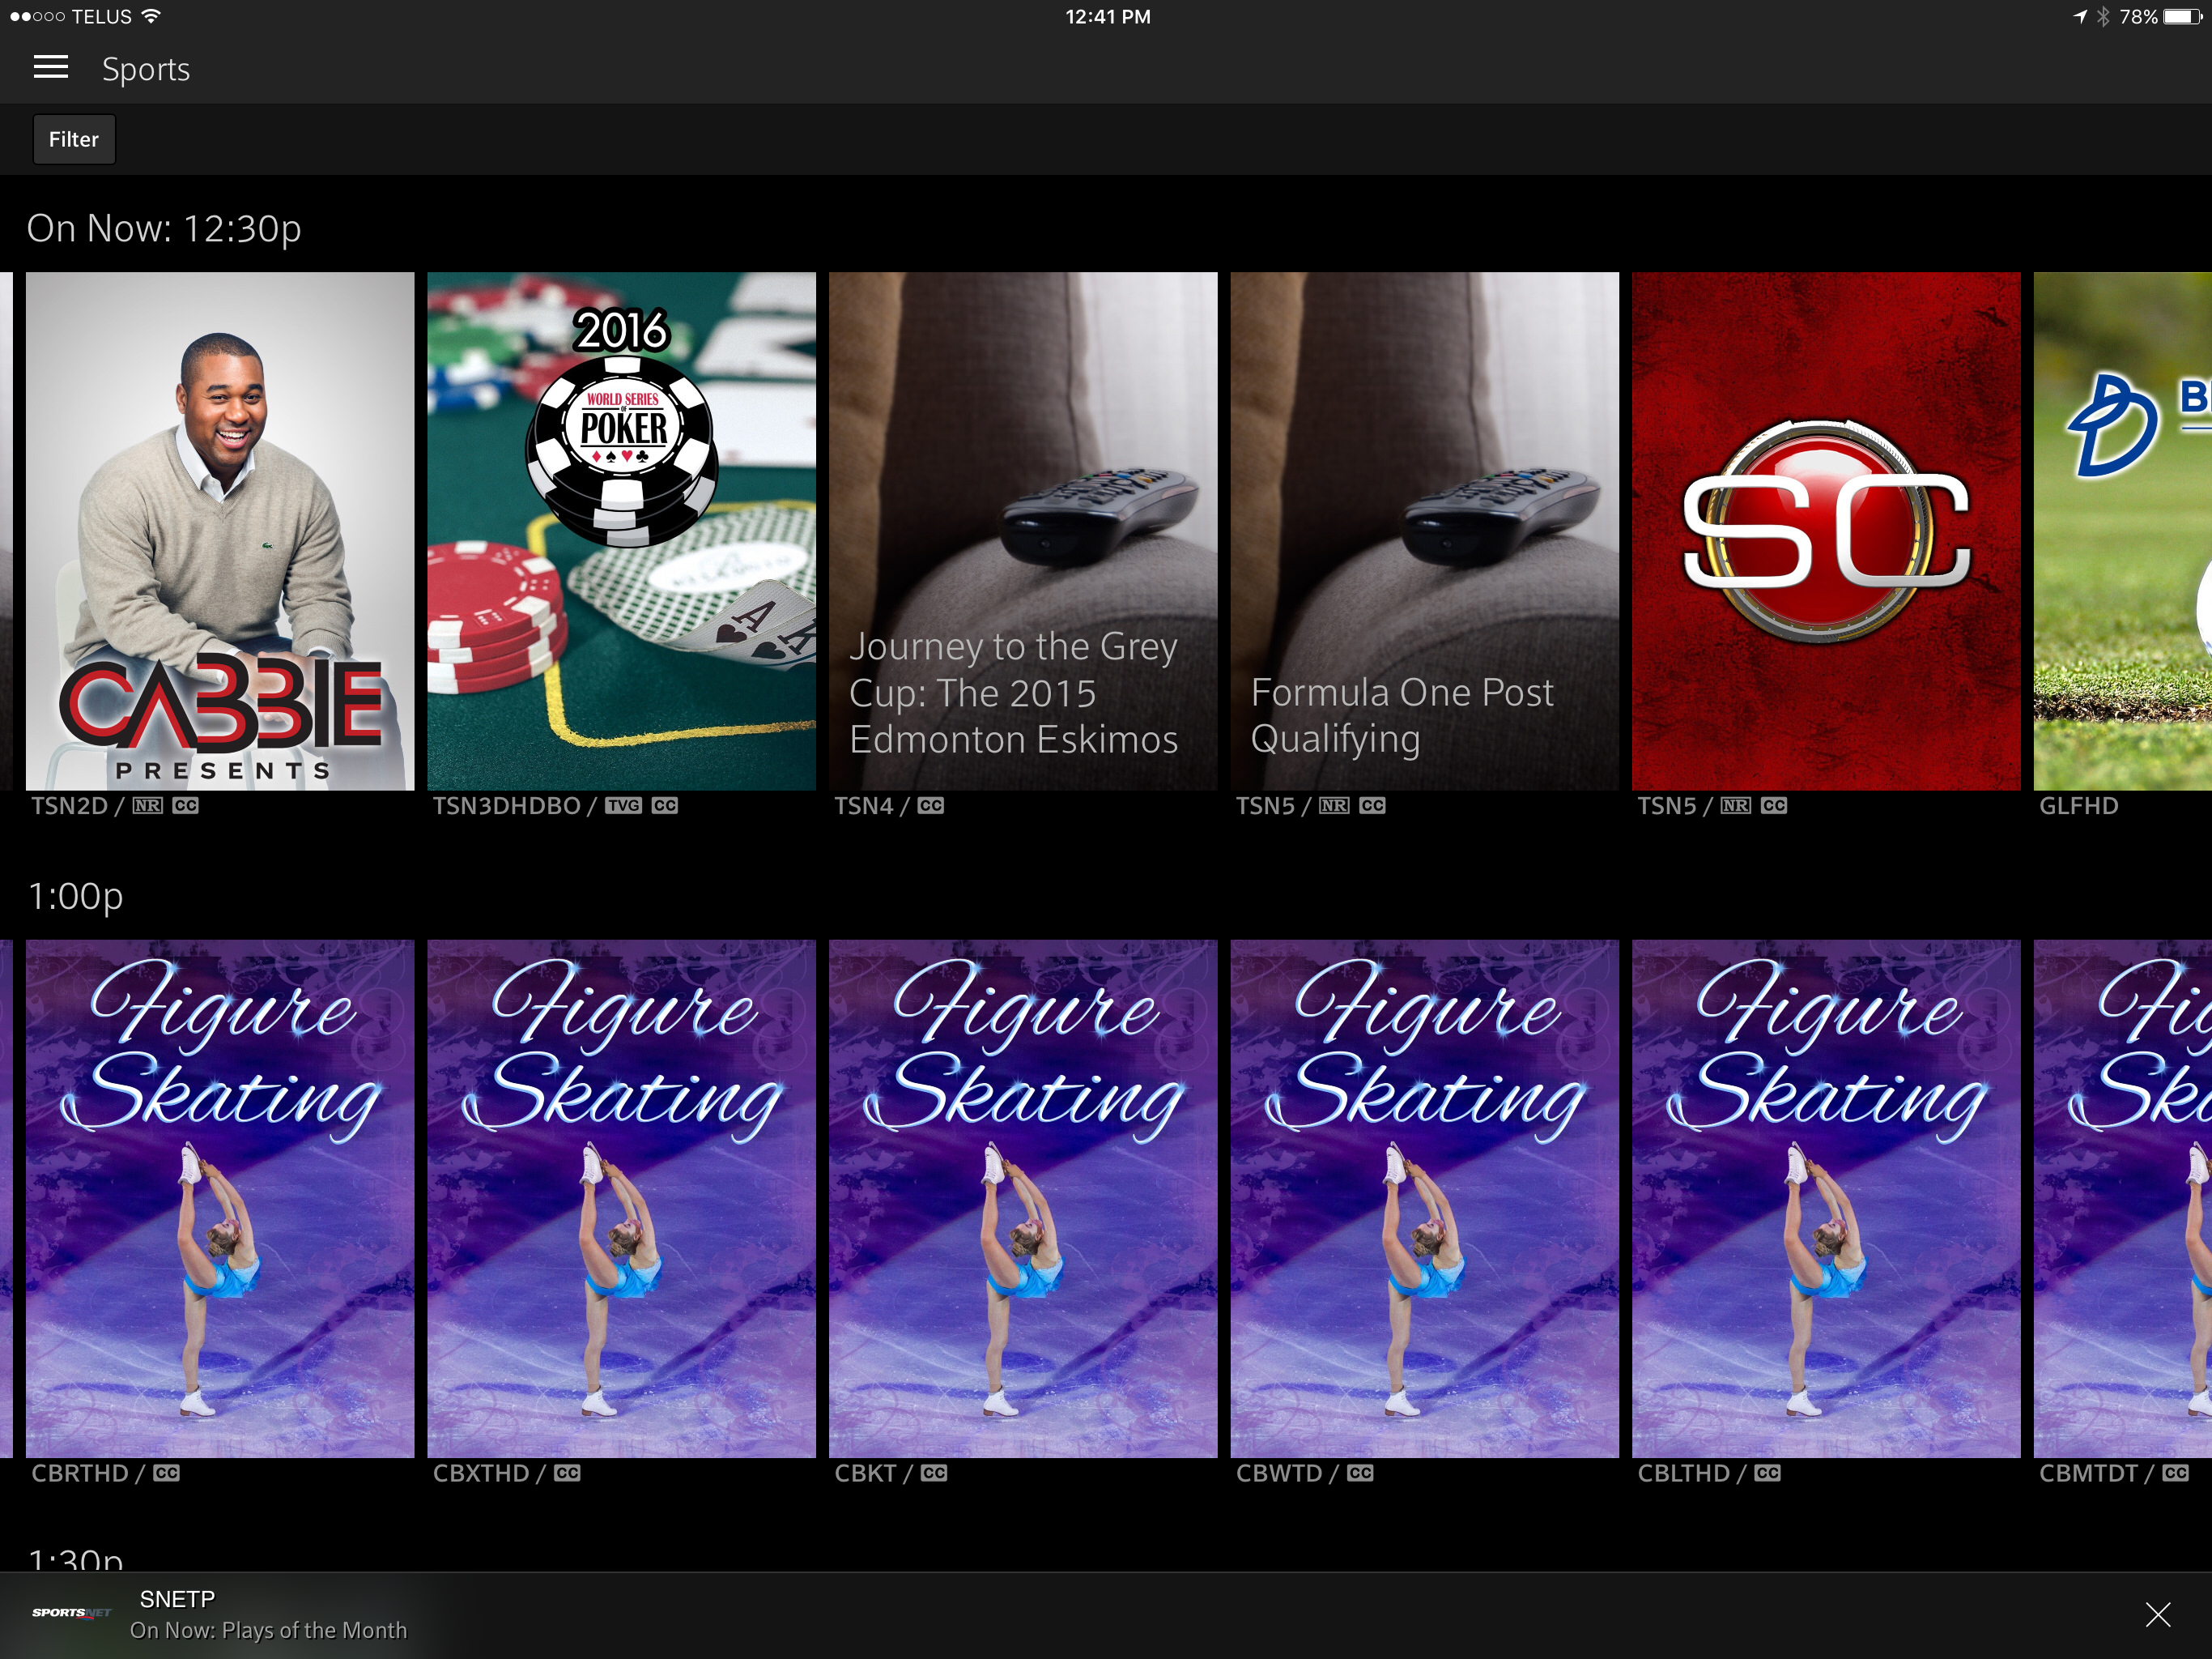Tap the CC badge next to TSN2D
The height and width of the screenshot is (1659, 2212).
185,805
